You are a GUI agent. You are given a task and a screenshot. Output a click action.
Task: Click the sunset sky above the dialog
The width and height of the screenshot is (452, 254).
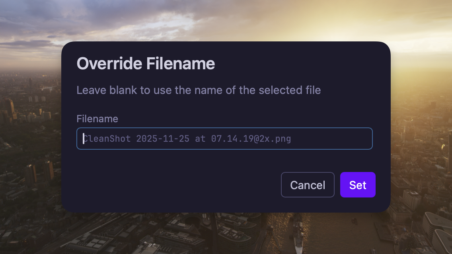coord(223,20)
